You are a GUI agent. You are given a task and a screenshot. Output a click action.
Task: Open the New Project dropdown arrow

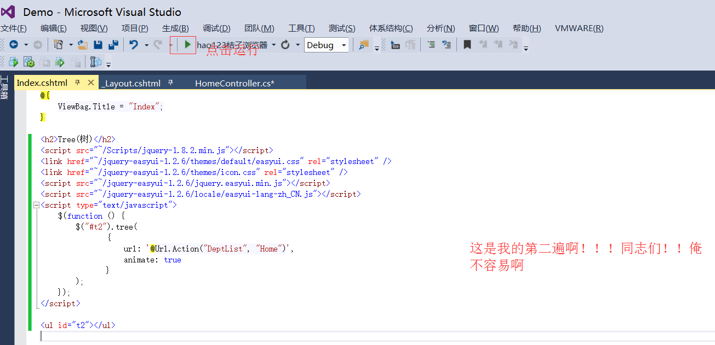tap(71, 45)
